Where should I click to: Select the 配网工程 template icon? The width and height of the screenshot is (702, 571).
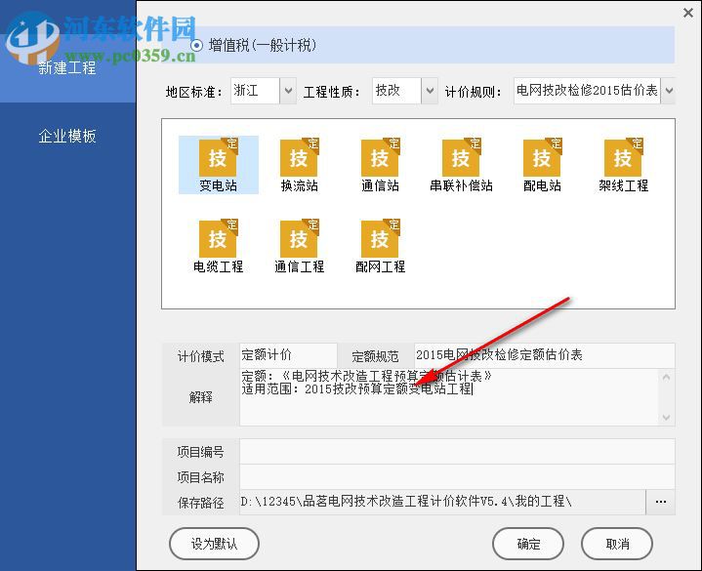pos(380,246)
